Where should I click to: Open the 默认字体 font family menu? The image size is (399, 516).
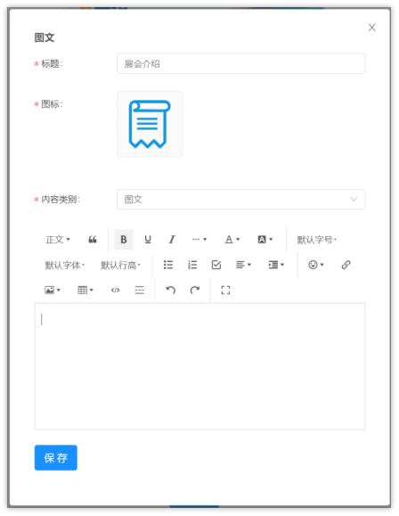[x=65, y=265]
